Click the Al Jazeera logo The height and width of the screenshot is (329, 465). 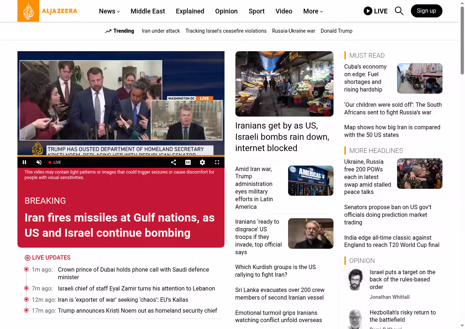(48, 11)
